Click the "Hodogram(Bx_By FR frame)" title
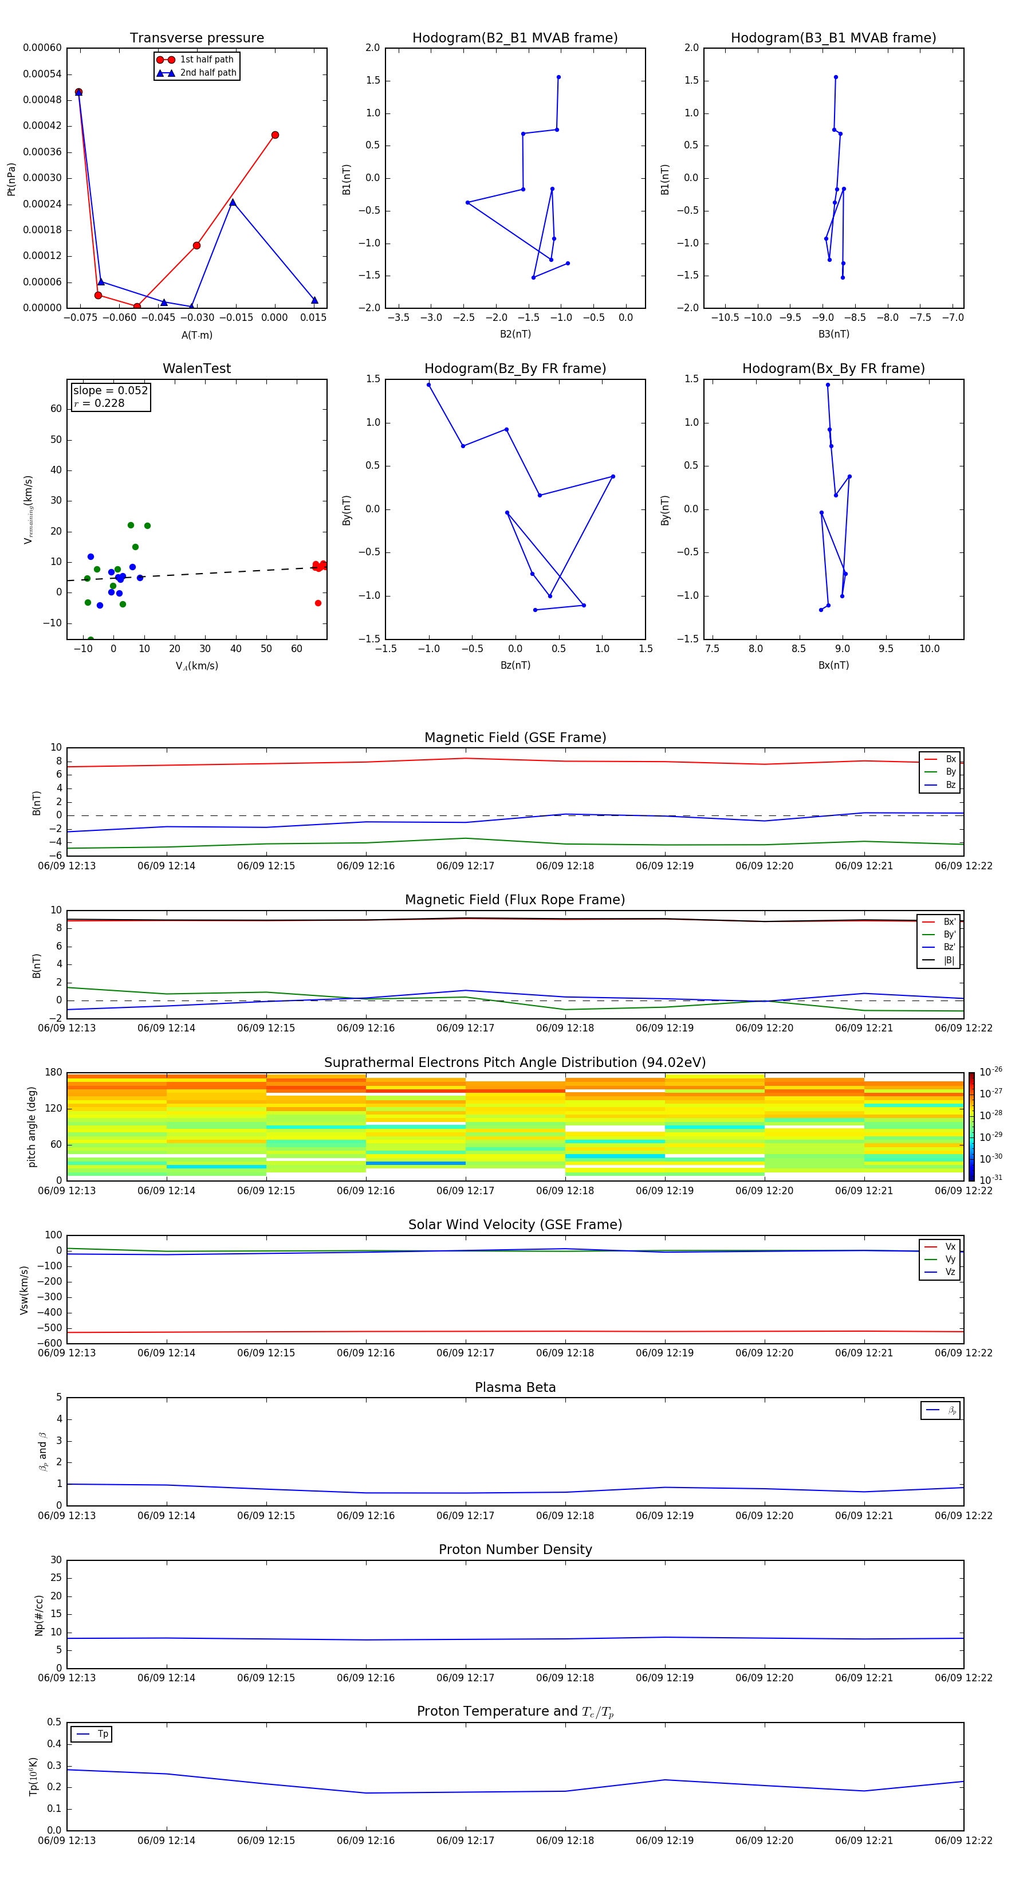The height and width of the screenshot is (1891, 1031). (833, 368)
